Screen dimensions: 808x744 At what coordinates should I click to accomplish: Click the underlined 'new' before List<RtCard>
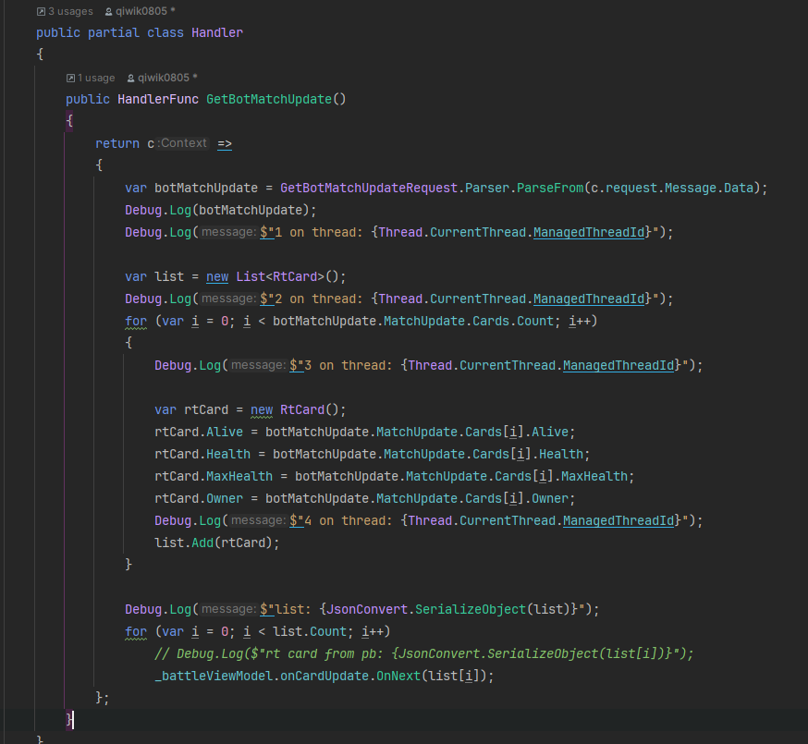(217, 276)
